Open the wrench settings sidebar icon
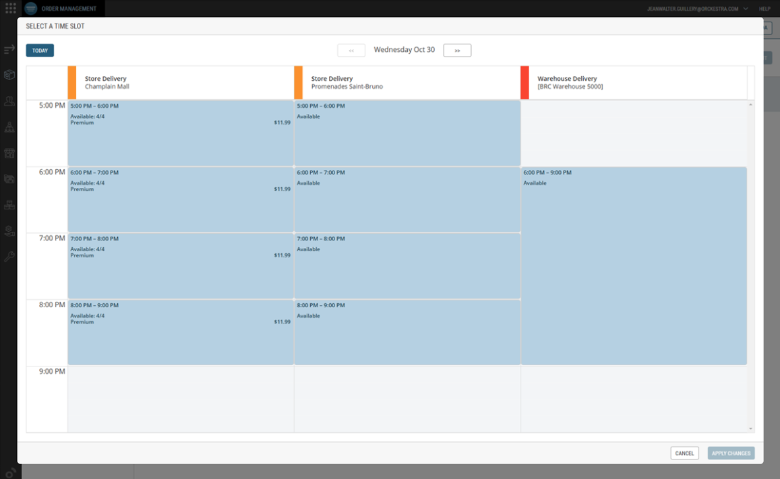 [x=9, y=257]
